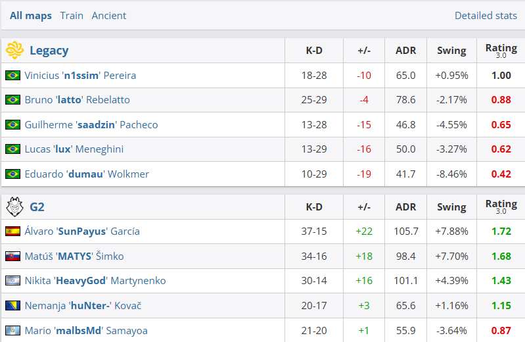
Task: Click the Bosnia flag beside huNter-
Action: pos(12,305)
